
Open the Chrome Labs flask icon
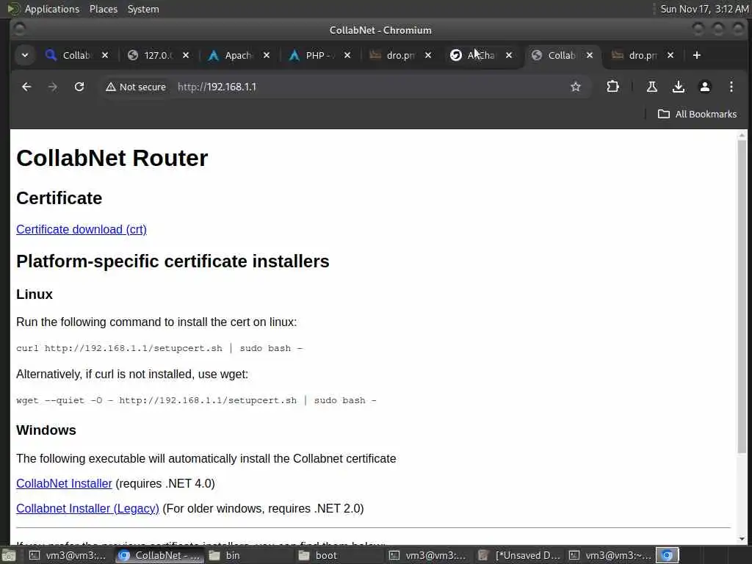(x=652, y=87)
